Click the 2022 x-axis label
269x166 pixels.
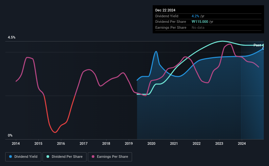197,143
